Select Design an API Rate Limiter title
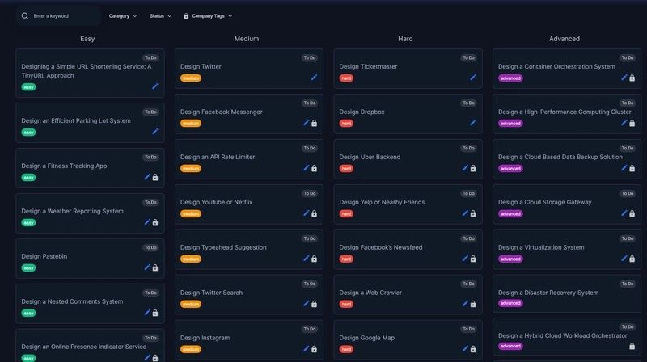Screen dimensions: 647x362 click(x=218, y=157)
